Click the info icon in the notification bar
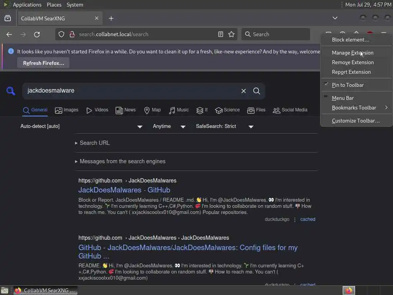The width and height of the screenshot is (393, 295). tap(11, 51)
